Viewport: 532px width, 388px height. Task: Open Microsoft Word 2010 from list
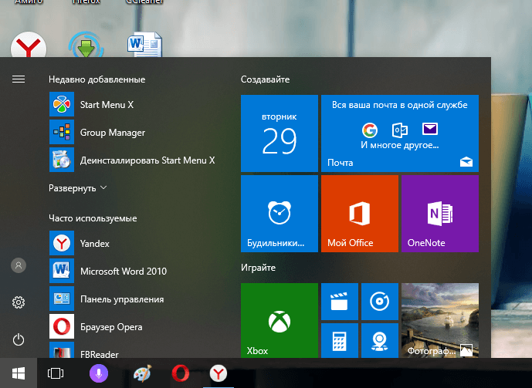pos(123,271)
